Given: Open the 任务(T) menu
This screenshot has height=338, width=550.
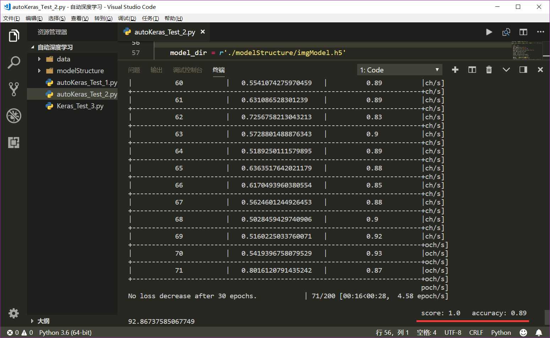Looking at the screenshot, I should coord(151,18).
